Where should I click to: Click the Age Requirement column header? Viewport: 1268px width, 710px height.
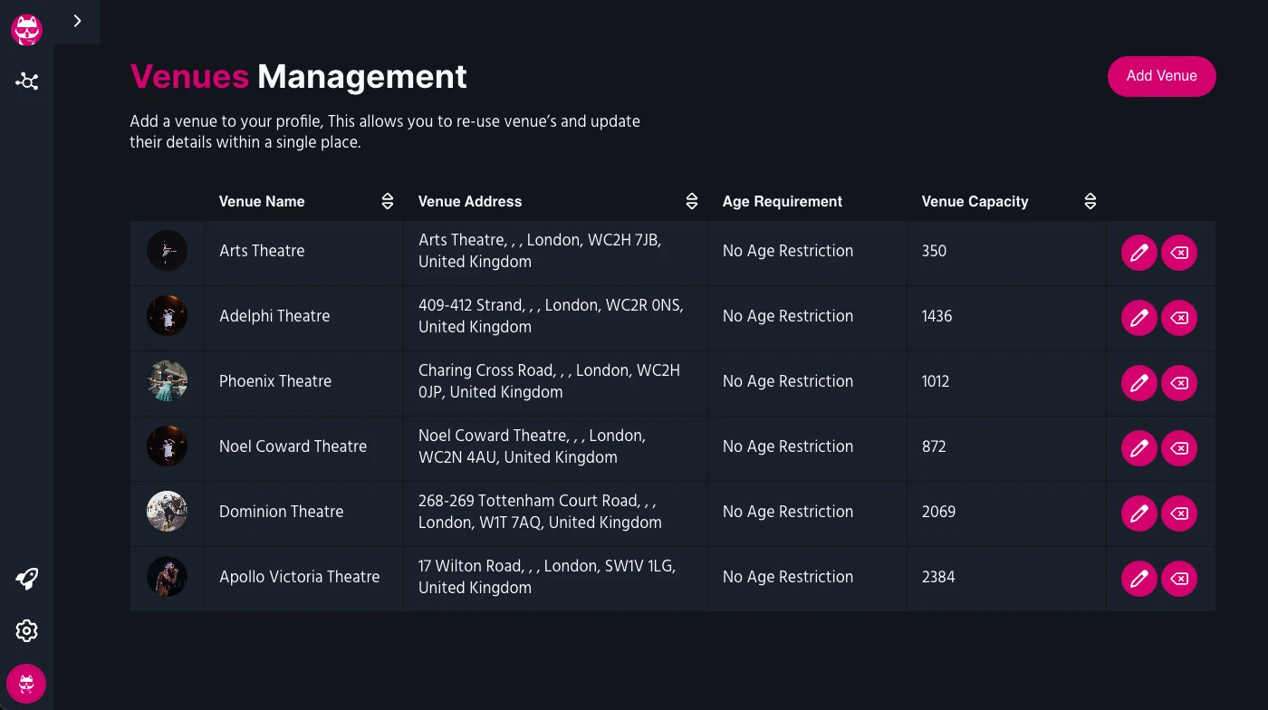pos(783,202)
